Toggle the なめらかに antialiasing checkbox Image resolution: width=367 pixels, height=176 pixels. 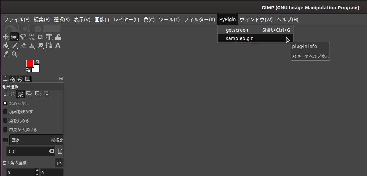tap(5, 103)
